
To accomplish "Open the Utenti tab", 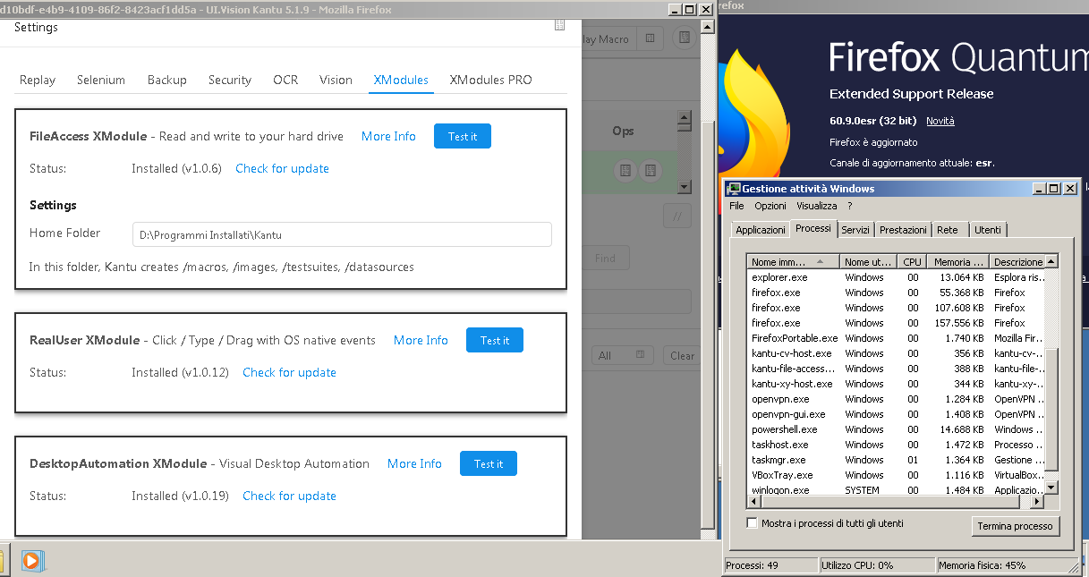I will (988, 230).
